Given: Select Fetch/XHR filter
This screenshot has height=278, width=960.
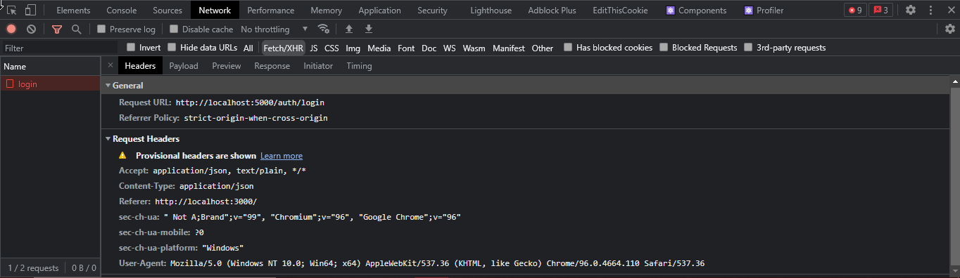Looking at the screenshot, I should coord(283,48).
